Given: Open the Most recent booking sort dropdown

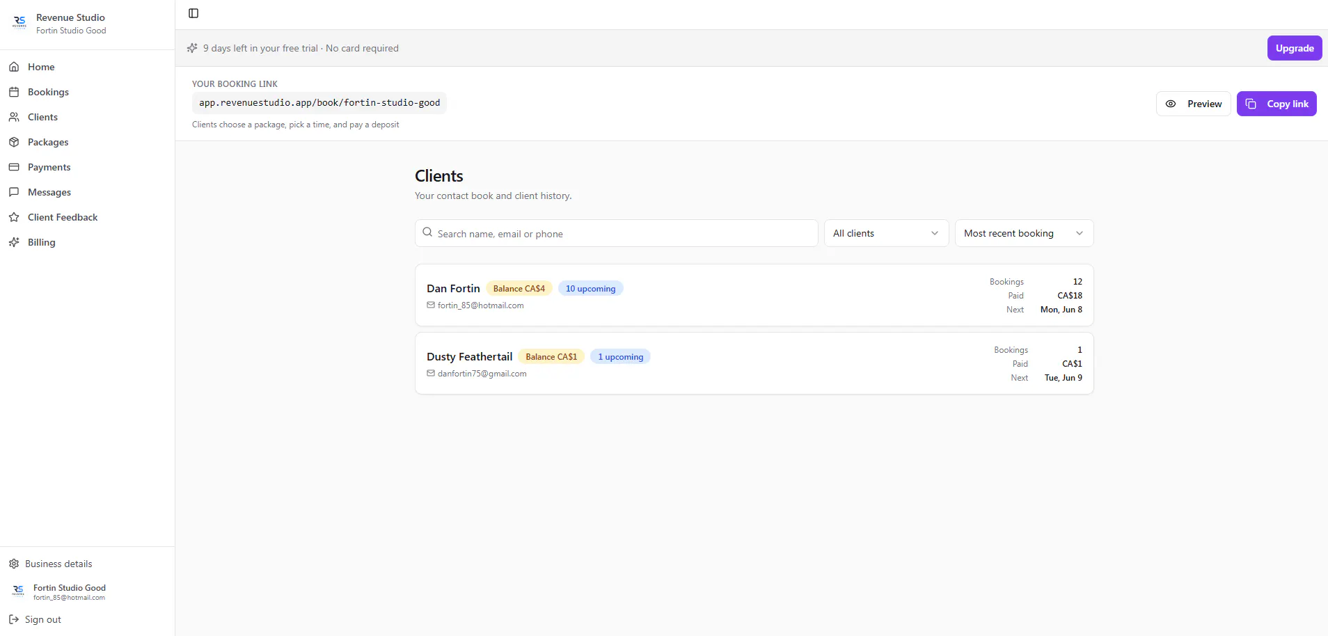Looking at the screenshot, I should point(1024,233).
